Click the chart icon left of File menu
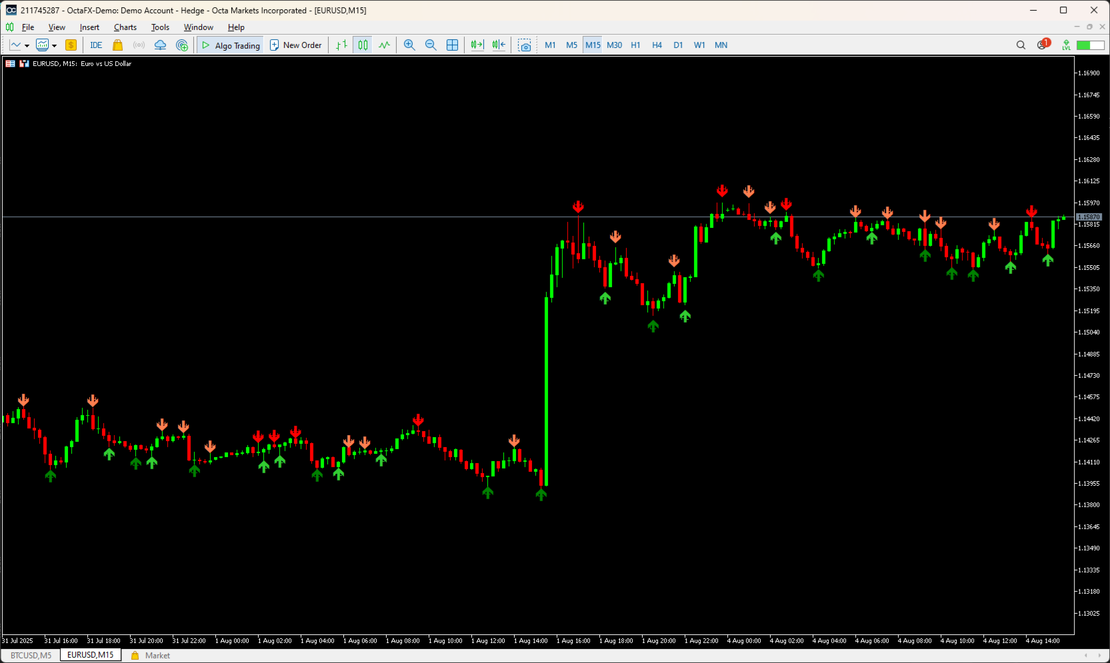The width and height of the screenshot is (1110, 663). click(9, 27)
